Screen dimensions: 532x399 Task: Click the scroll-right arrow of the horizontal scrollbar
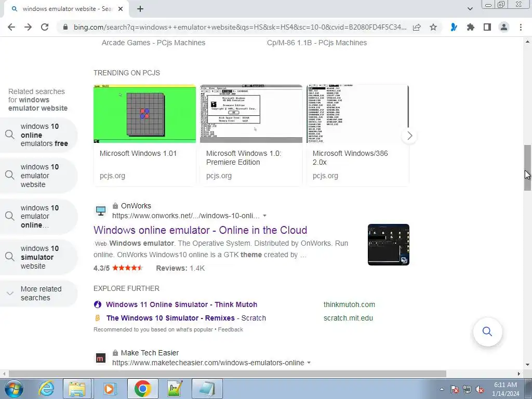click(x=519, y=374)
